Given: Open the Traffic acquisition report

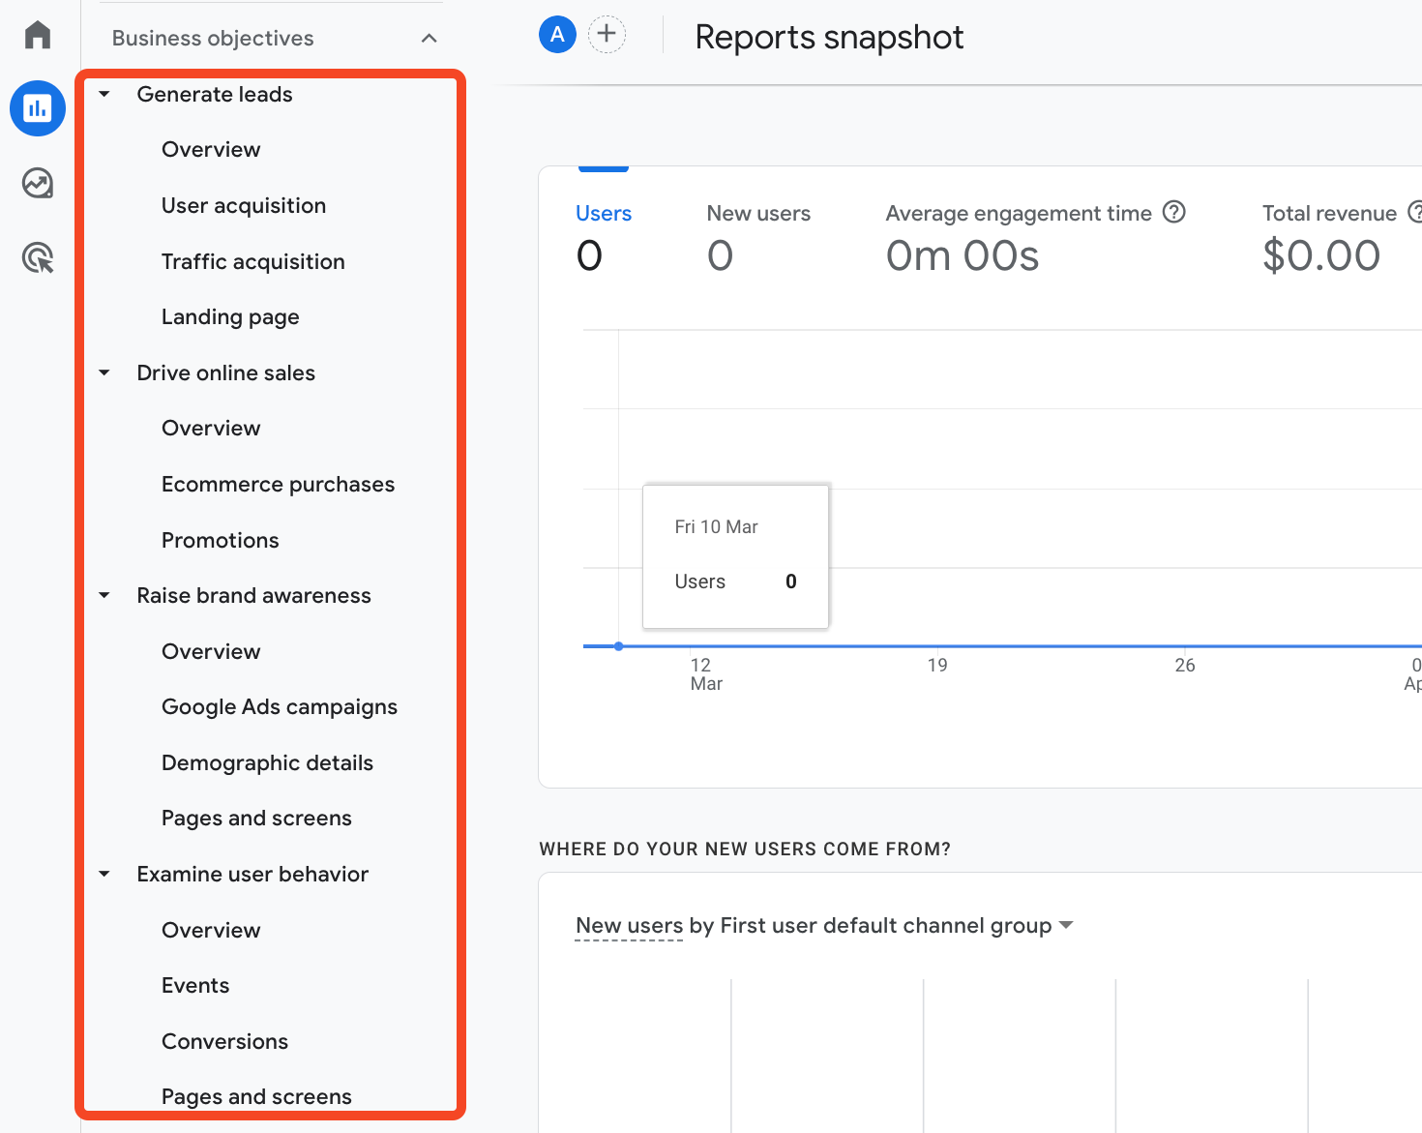Looking at the screenshot, I should (x=253, y=261).
